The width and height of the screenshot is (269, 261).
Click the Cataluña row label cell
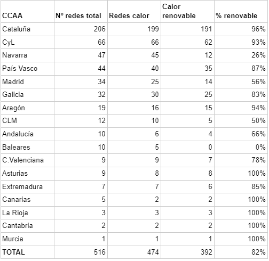pos(27,29)
